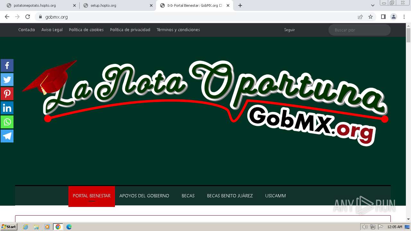
Task: Open a new browser tab
Action: point(240,5)
